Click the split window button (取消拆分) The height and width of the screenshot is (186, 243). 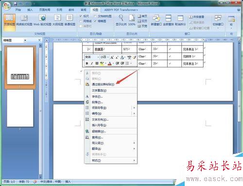click(180, 20)
